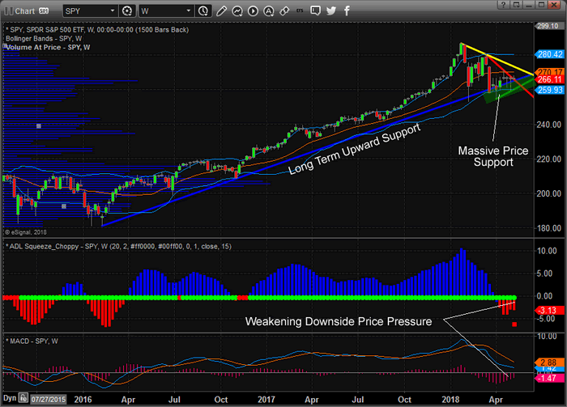
Task: Select the MACD study label
Action: (32, 339)
